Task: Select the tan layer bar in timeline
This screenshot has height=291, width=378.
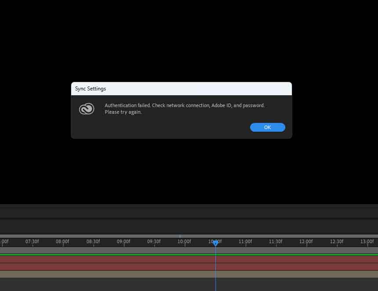Action: coord(189,274)
